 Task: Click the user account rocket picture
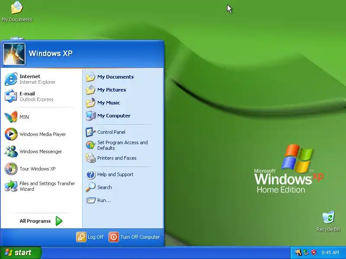pos(14,54)
